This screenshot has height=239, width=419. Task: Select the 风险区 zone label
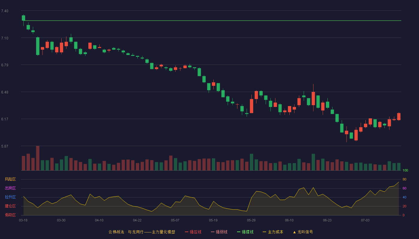10,179
